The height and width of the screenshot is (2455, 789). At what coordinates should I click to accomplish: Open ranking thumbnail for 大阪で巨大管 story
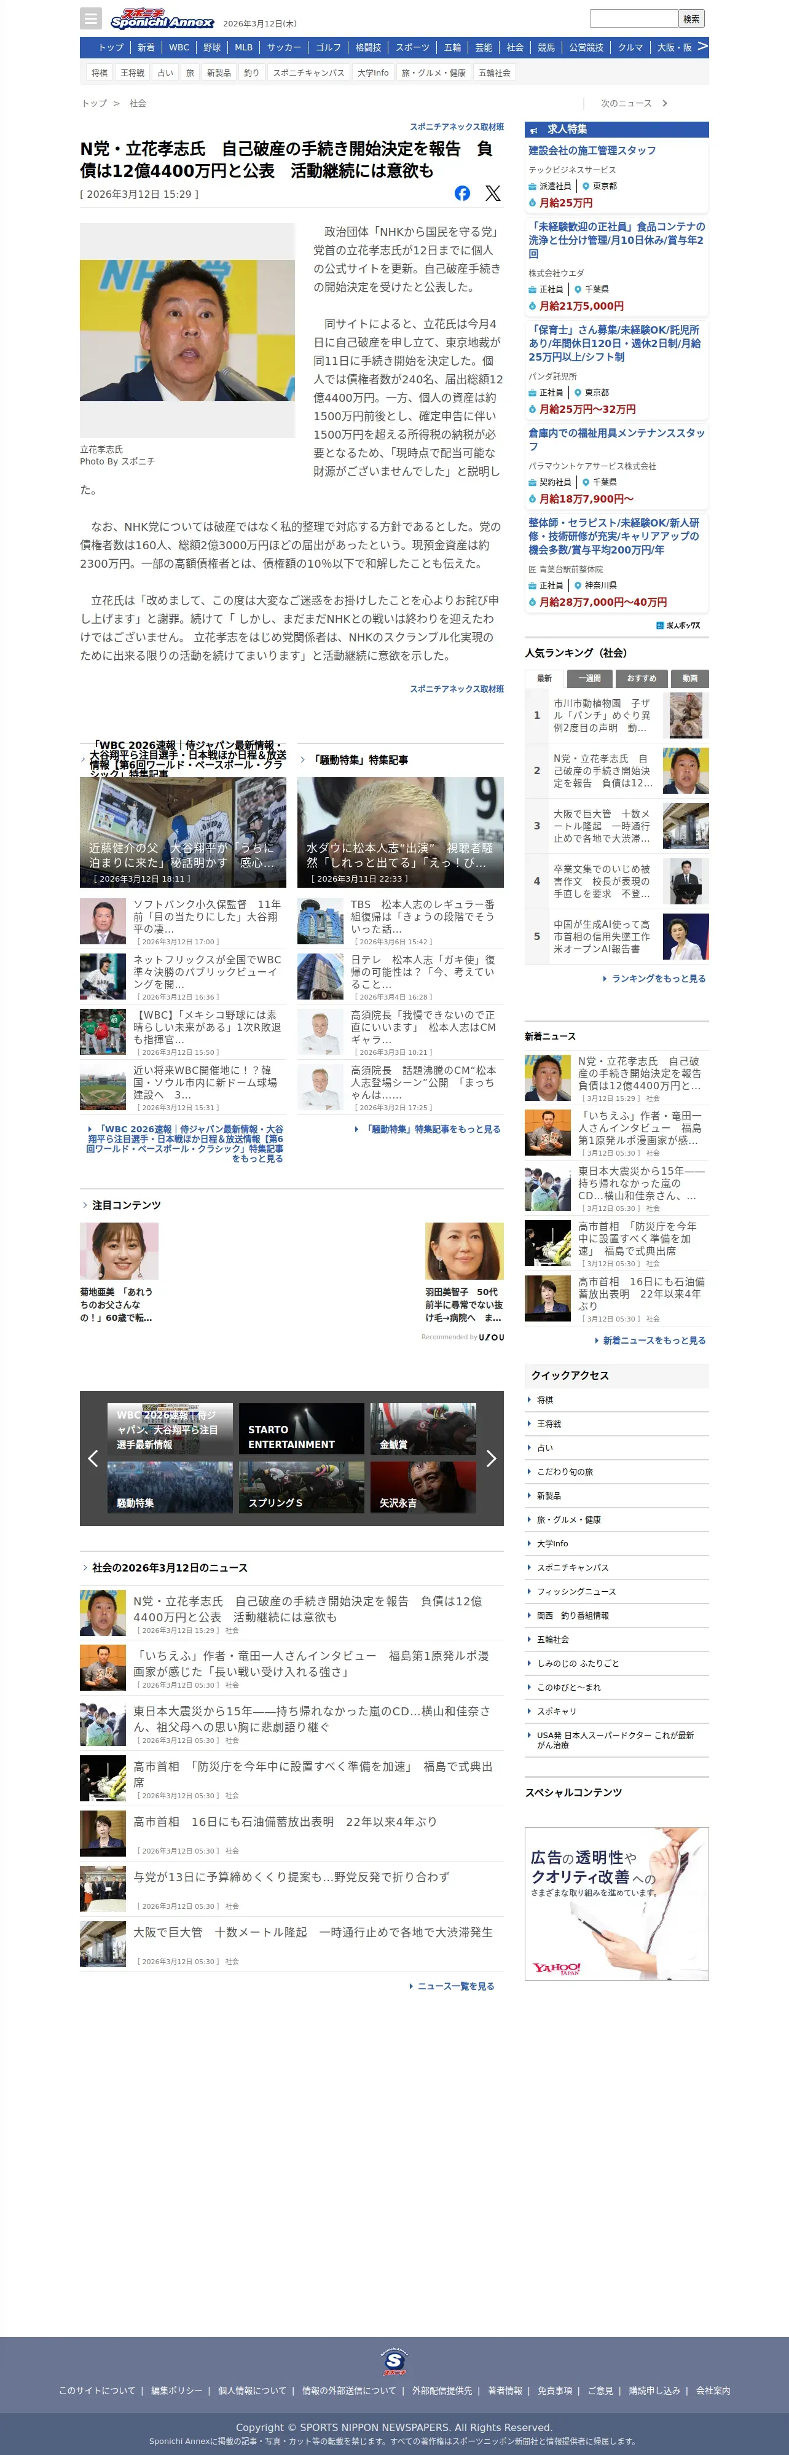coord(686,826)
